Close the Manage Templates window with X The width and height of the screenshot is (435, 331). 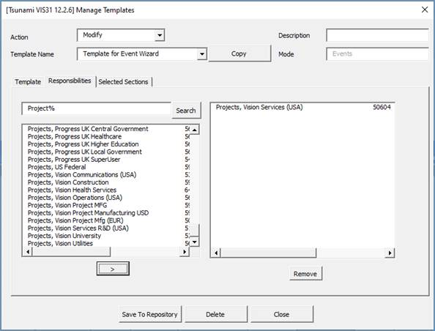(425, 10)
